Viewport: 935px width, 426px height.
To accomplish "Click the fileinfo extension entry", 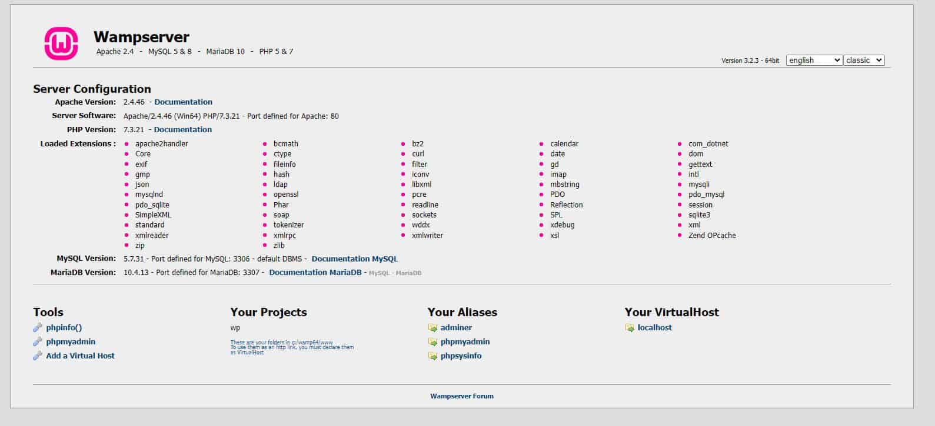I will [x=285, y=165].
